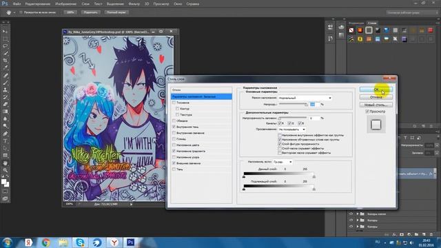
Task: Select Параметры наложения row in style list
Action: (x=201, y=96)
